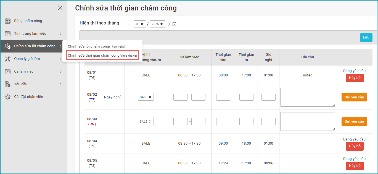Open SALE position dropdown for 08/02
This screenshot has width=378, height=174.
pyautogui.click(x=146, y=97)
